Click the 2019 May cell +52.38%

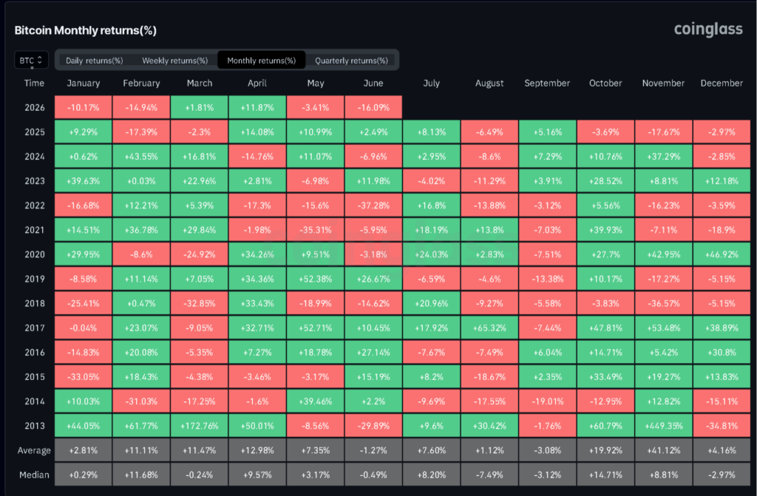click(316, 279)
